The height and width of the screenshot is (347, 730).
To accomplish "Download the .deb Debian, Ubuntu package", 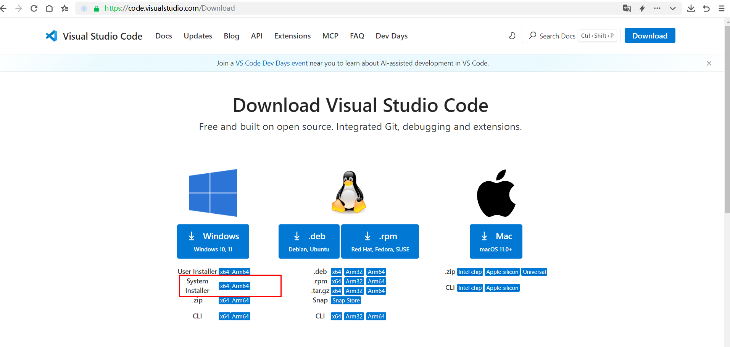I will 309,241.
